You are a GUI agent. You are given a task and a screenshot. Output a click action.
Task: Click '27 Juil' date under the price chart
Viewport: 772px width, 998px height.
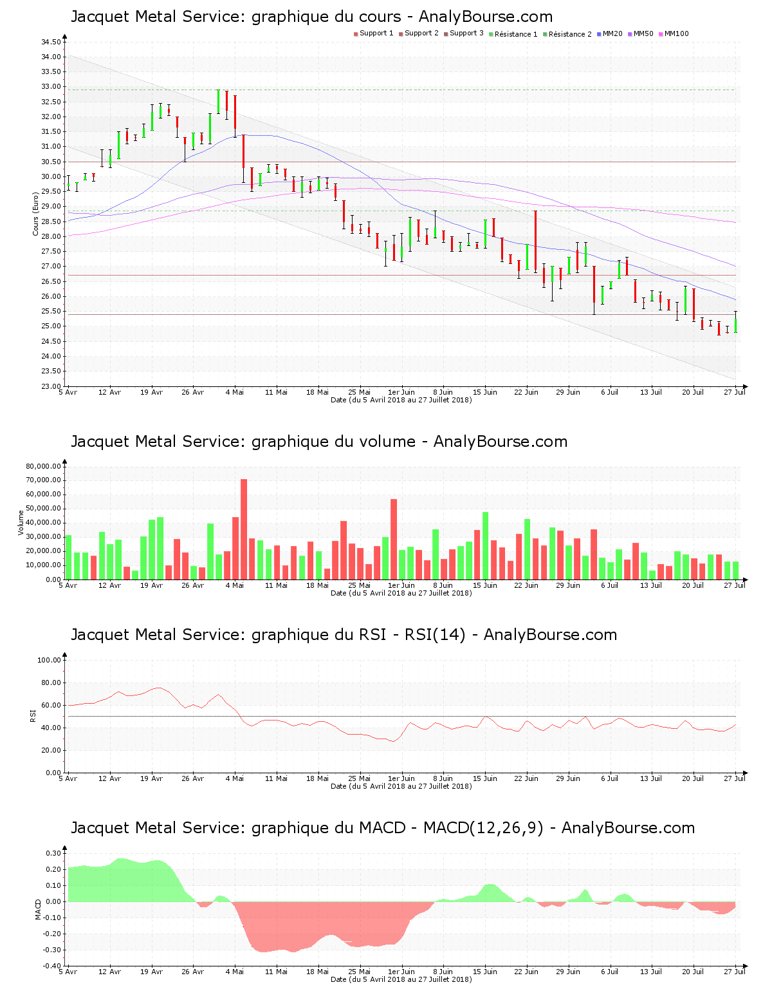[735, 392]
